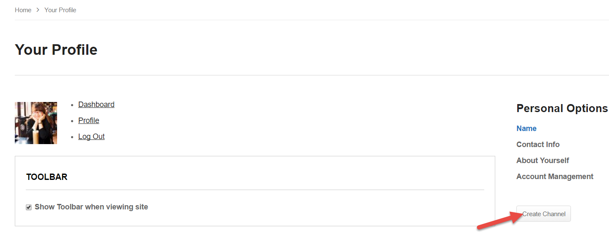Open the Dashboard link

click(96, 104)
